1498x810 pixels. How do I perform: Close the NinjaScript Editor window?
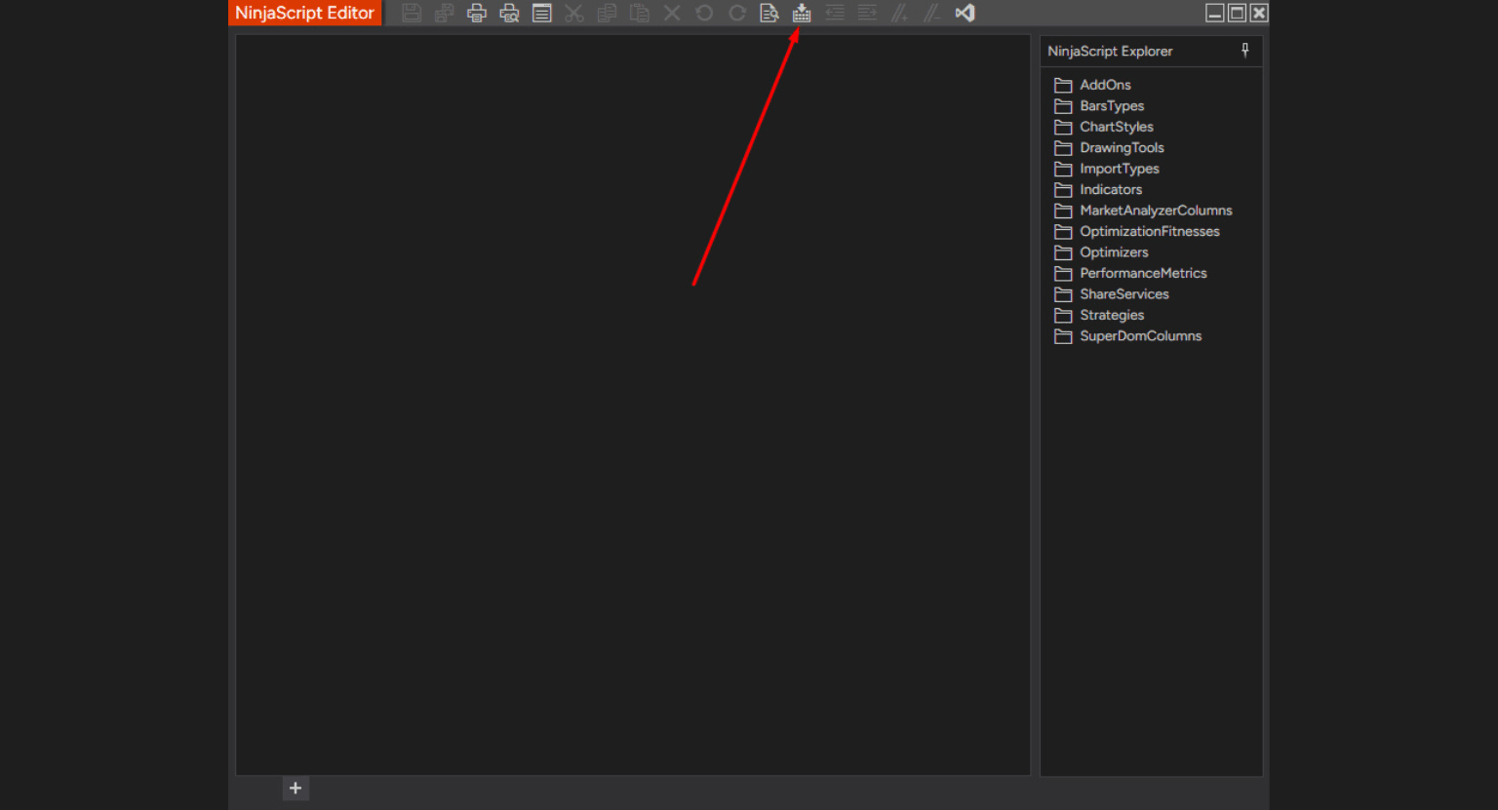1259,13
